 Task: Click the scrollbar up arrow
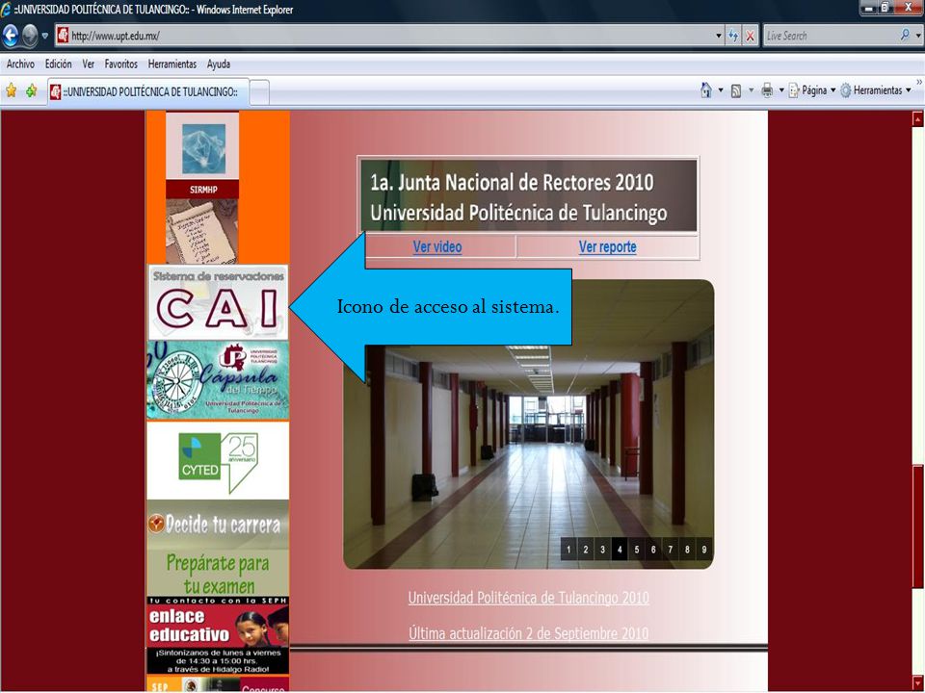coord(918,118)
